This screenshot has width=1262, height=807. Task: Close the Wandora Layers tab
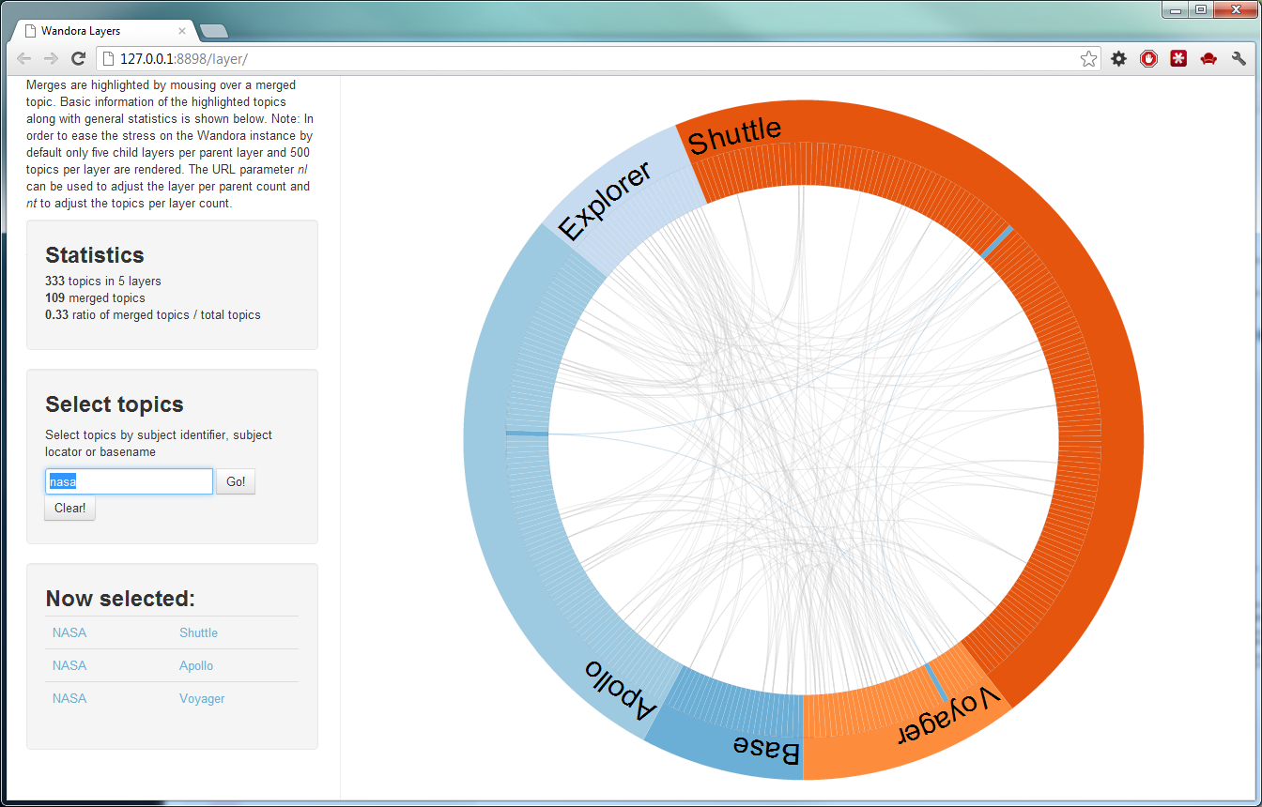tap(182, 31)
